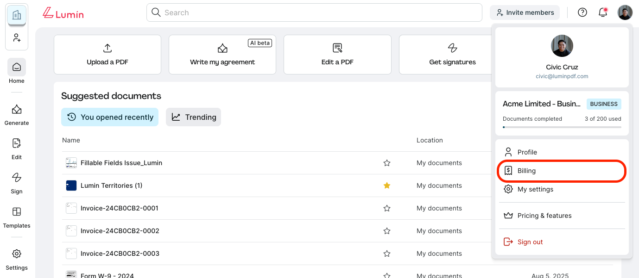Click civic@luminpdf.com email text
Image resolution: width=639 pixels, height=278 pixels.
[562, 76]
